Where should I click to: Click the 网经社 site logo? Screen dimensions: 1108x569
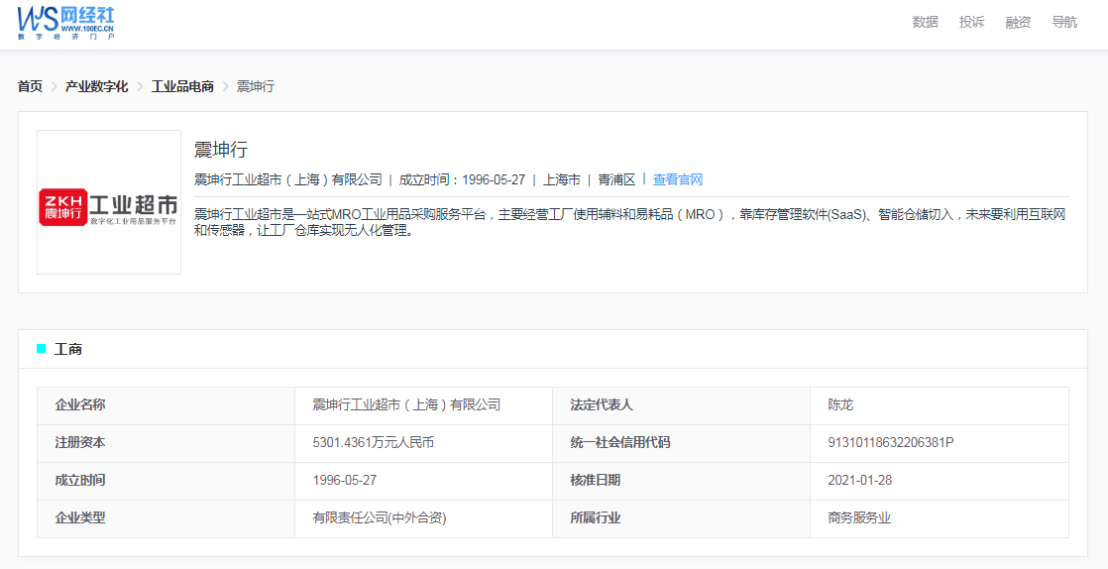coord(65,23)
